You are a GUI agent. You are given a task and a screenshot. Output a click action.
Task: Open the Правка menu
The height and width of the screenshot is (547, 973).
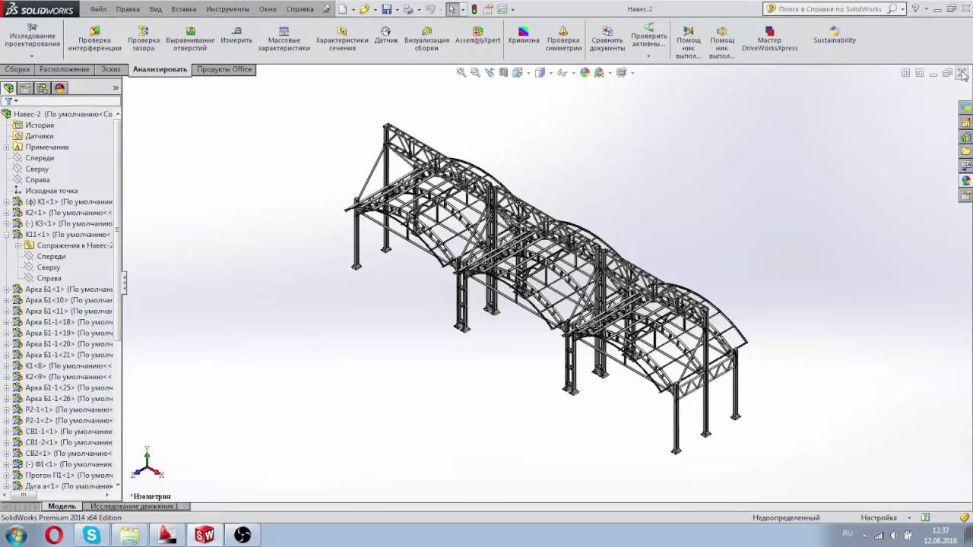click(x=128, y=9)
